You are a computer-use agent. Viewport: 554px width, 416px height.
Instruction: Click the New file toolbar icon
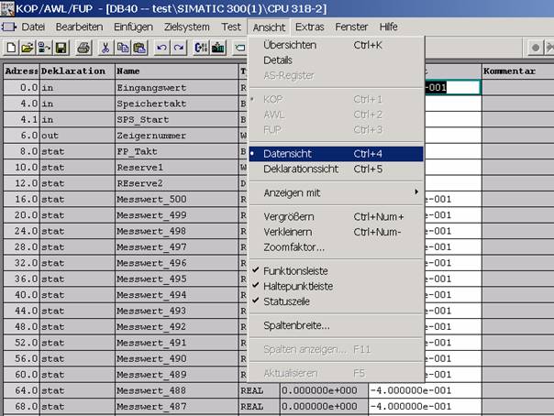point(13,47)
